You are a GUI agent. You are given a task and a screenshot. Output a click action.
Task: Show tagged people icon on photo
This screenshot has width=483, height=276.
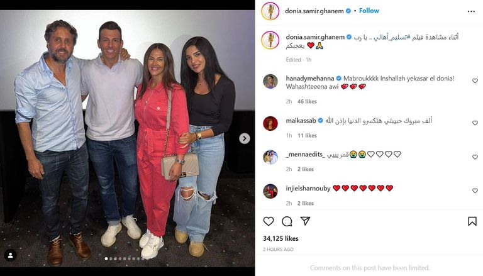(x=10, y=255)
